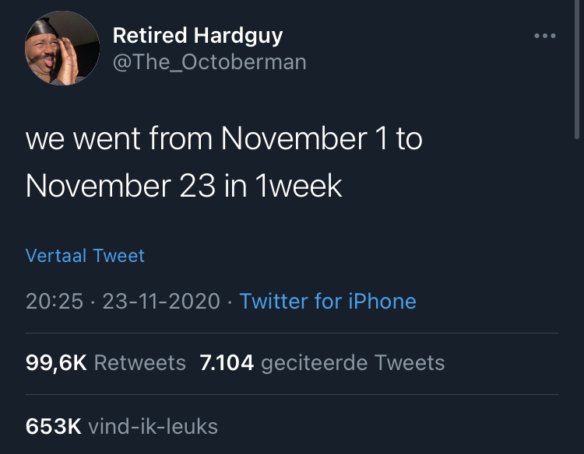This screenshot has width=584, height=454.
Task: Click the 7.104 quote count number
Action: [227, 362]
